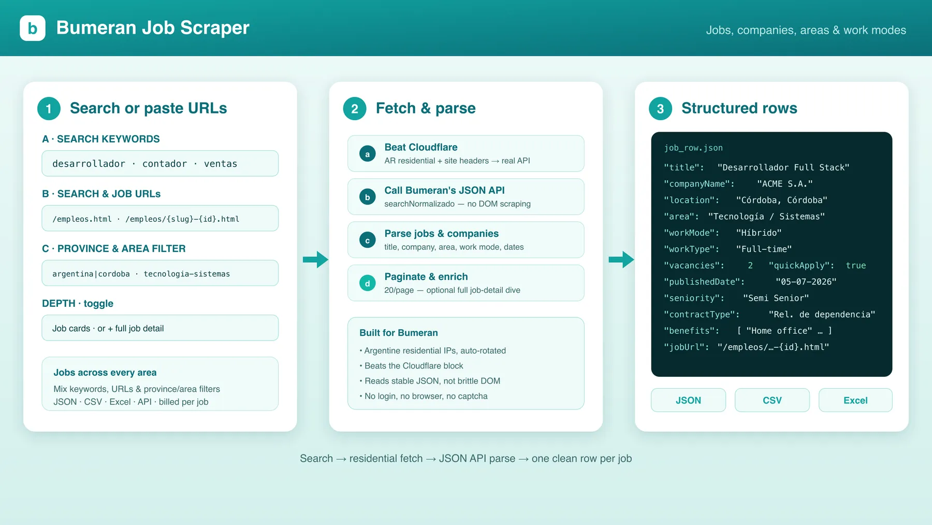Screen dimensions: 932x525
Task: Click the "Rel. de dependencia" contractType value
Action: coord(822,315)
